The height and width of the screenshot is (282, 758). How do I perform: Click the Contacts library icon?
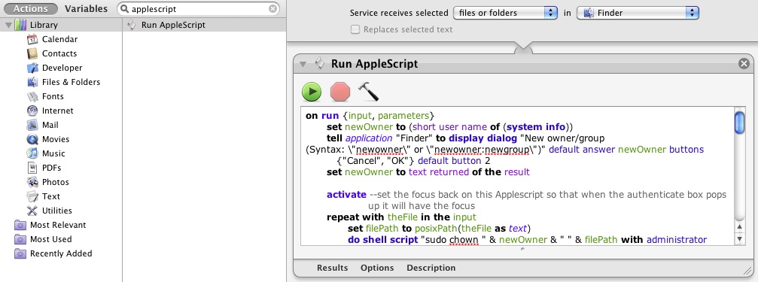pyautogui.click(x=32, y=53)
